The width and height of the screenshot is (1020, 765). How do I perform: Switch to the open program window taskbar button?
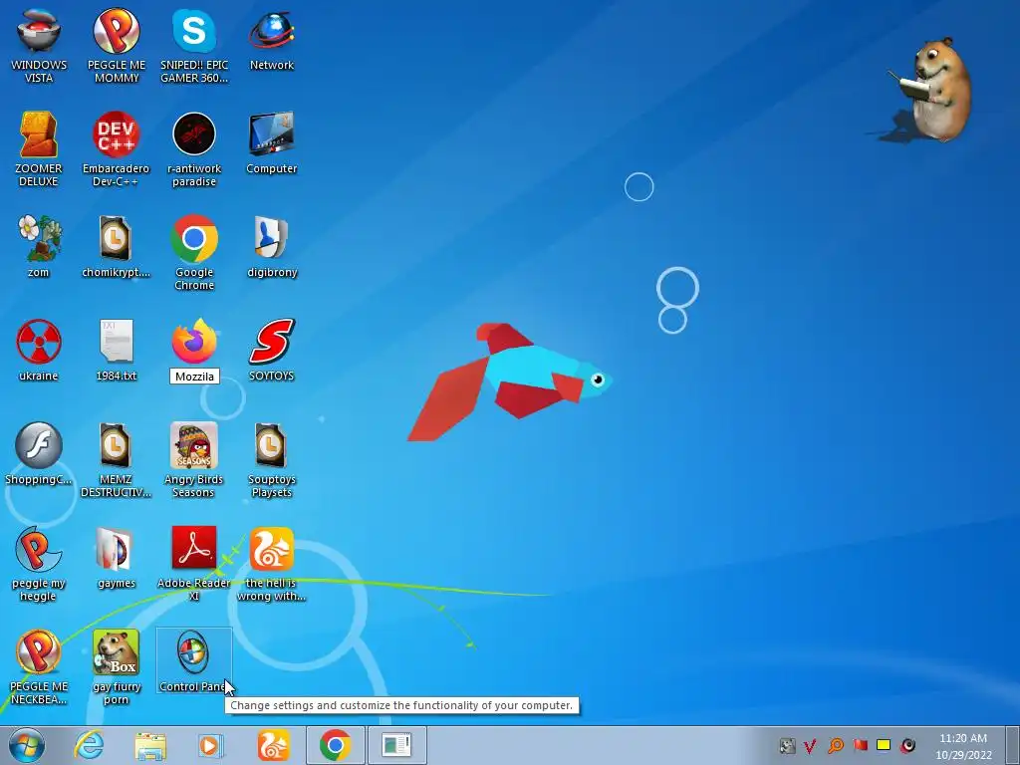click(396, 745)
